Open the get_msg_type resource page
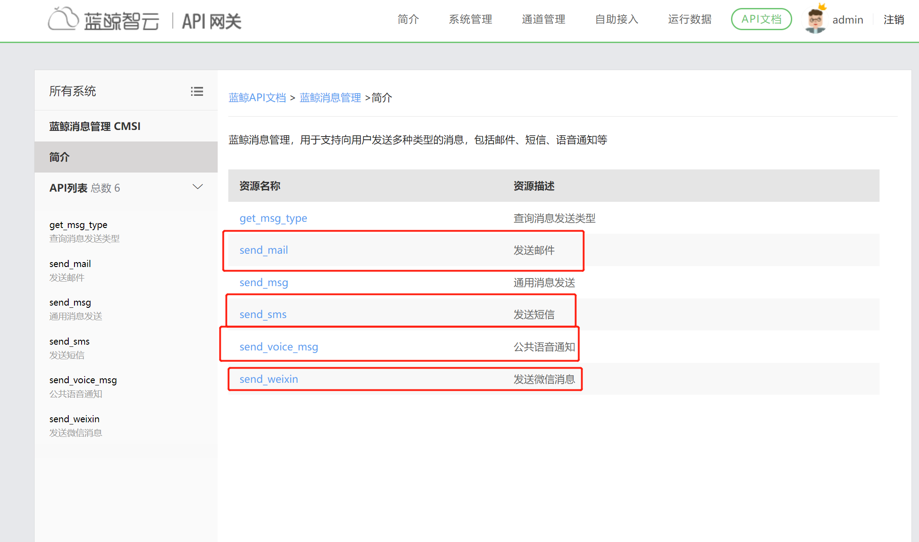 [273, 218]
